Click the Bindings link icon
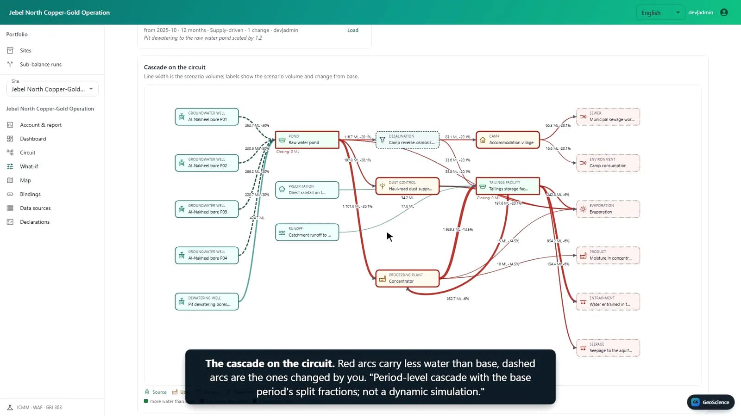 point(10,194)
